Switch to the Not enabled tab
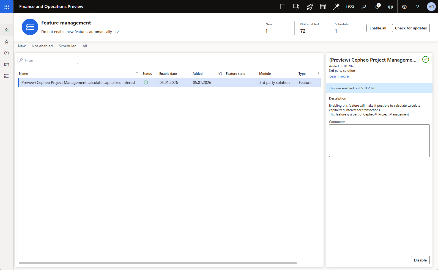438x270 pixels. 42,46
